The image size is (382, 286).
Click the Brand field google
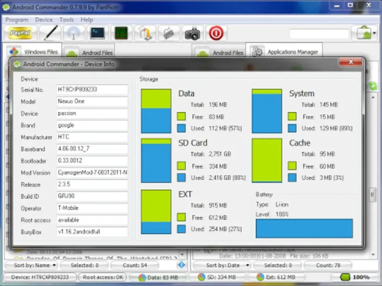click(92, 125)
